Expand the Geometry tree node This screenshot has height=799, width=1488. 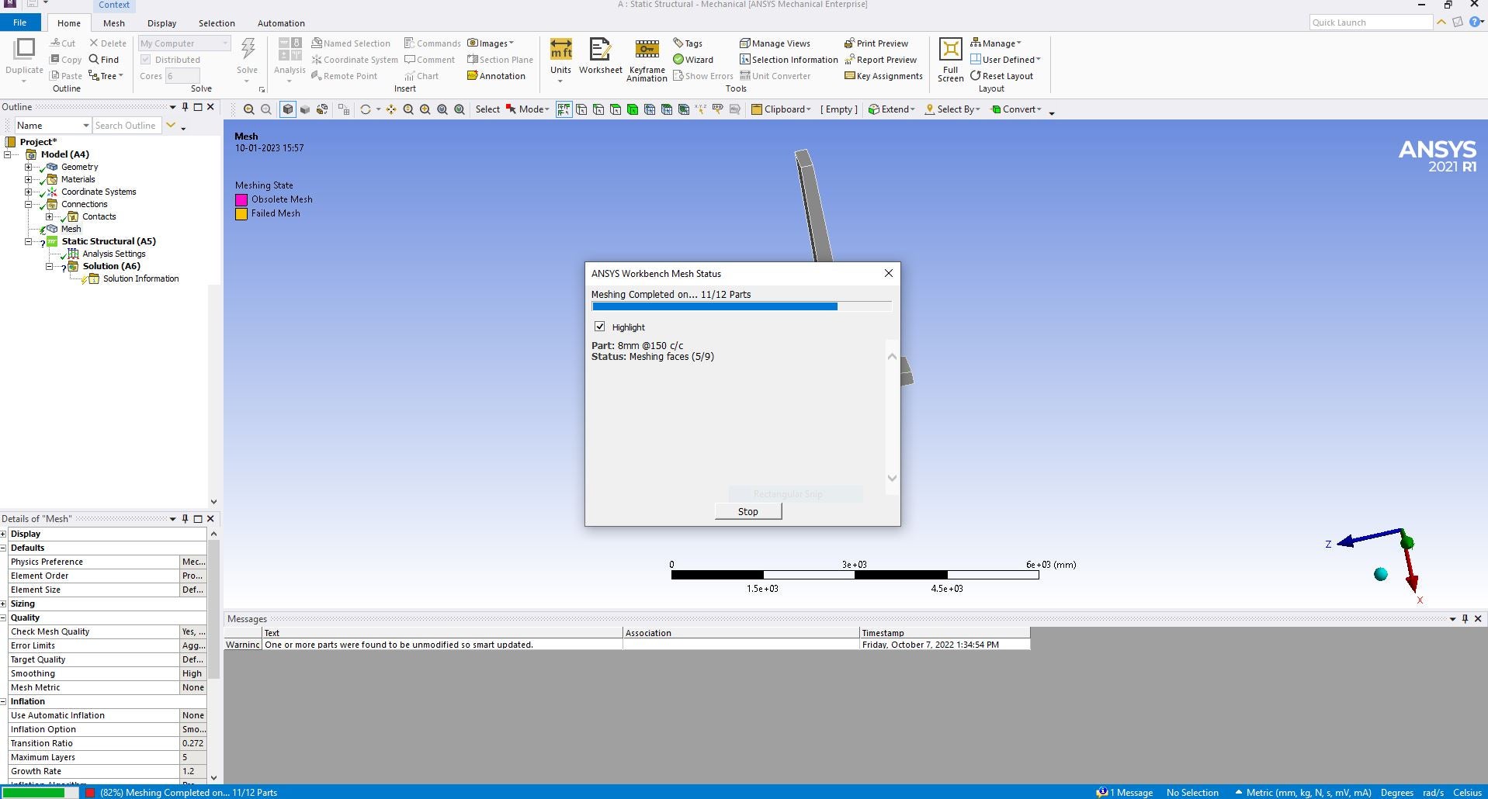click(29, 167)
